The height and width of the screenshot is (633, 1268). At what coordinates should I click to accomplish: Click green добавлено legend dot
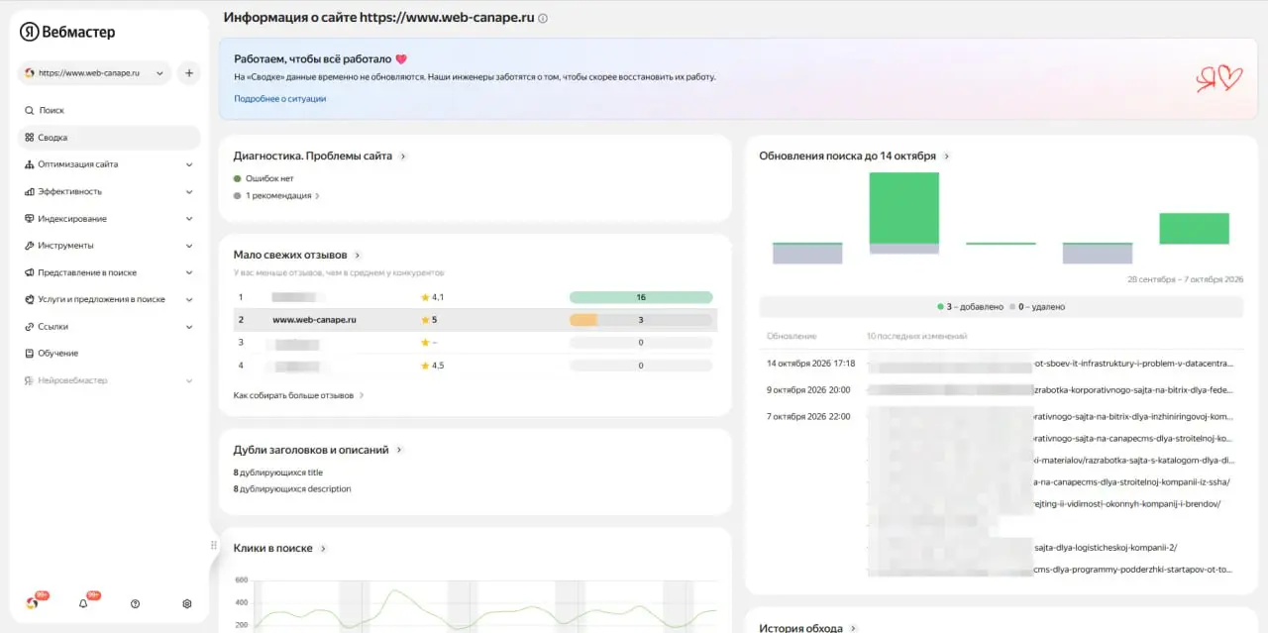click(940, 307)
